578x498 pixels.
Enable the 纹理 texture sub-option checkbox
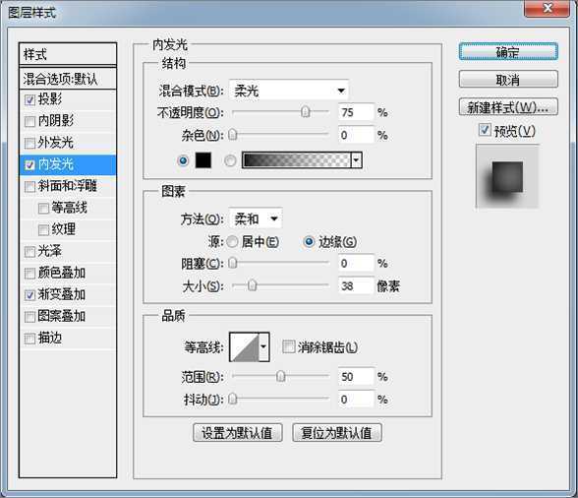tap(43, 230)
